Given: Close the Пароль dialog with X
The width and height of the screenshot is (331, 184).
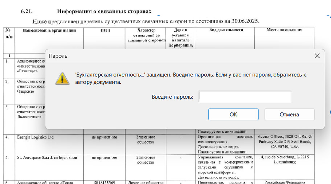Looking at the screenshot, I should 317,56.
